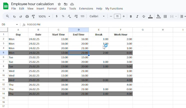Click the undo arrow icon
186x108 pixels.
tap(14, 17)
